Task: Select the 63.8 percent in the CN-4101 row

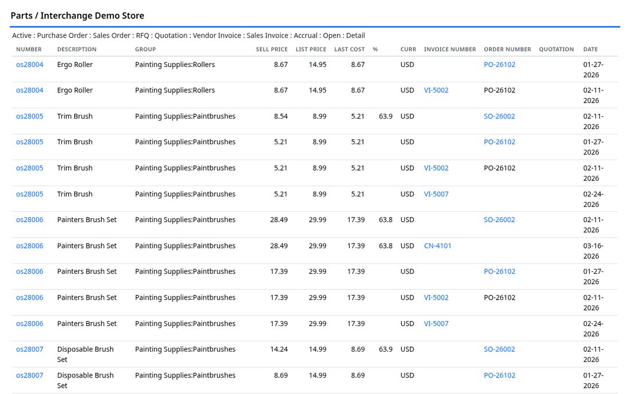Action: point(385,246)
